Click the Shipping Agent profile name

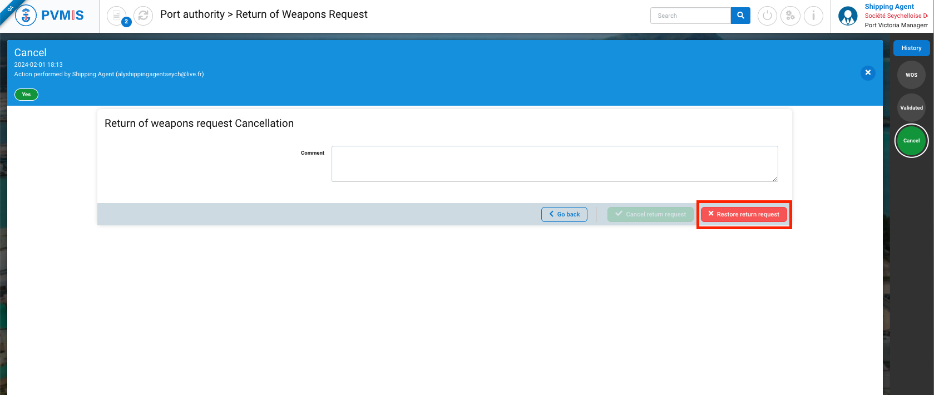tap(889, 7)
